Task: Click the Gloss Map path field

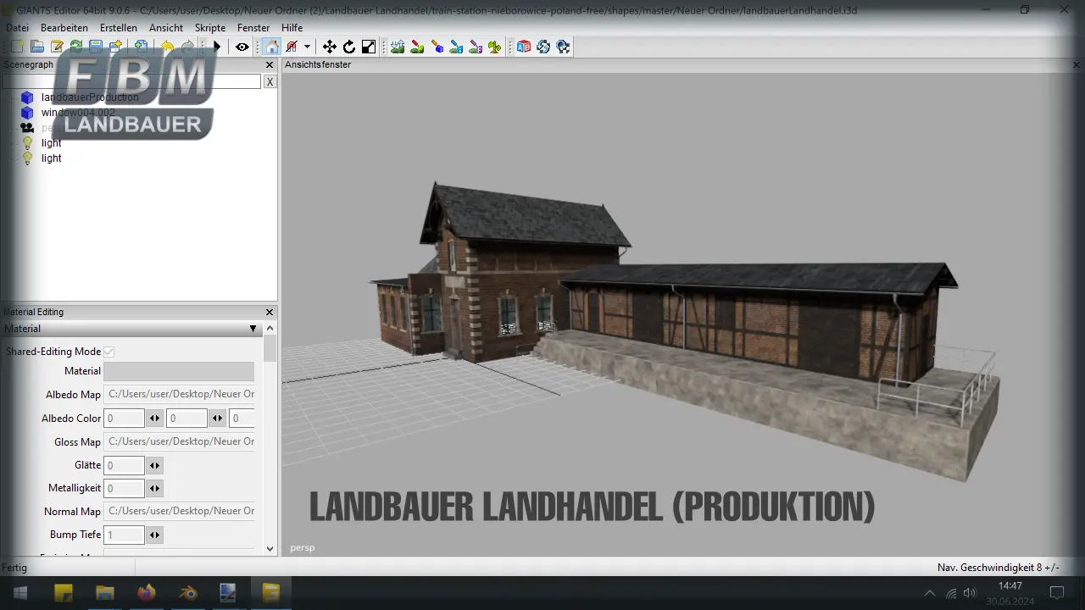Action: [179, 441]
